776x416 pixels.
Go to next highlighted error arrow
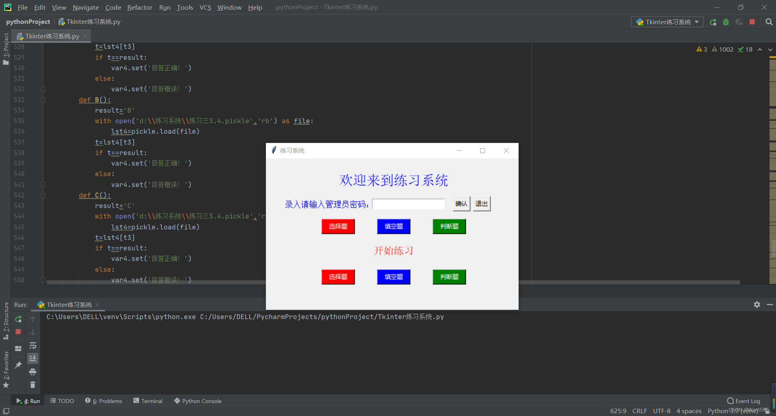coord(770,49)
